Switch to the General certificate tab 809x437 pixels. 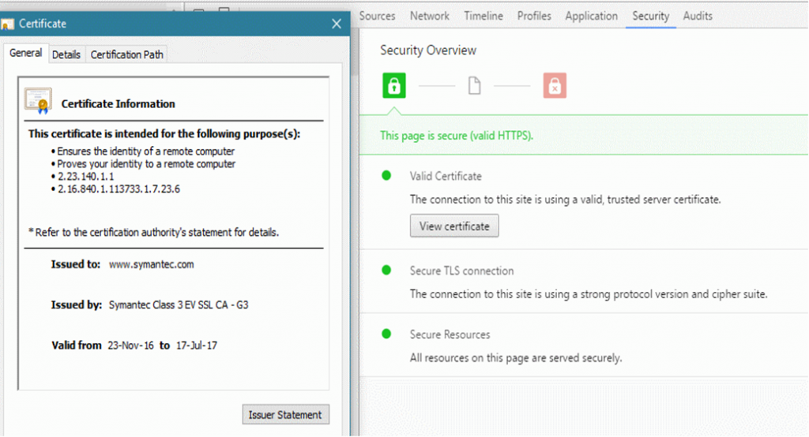click(26, 54)
